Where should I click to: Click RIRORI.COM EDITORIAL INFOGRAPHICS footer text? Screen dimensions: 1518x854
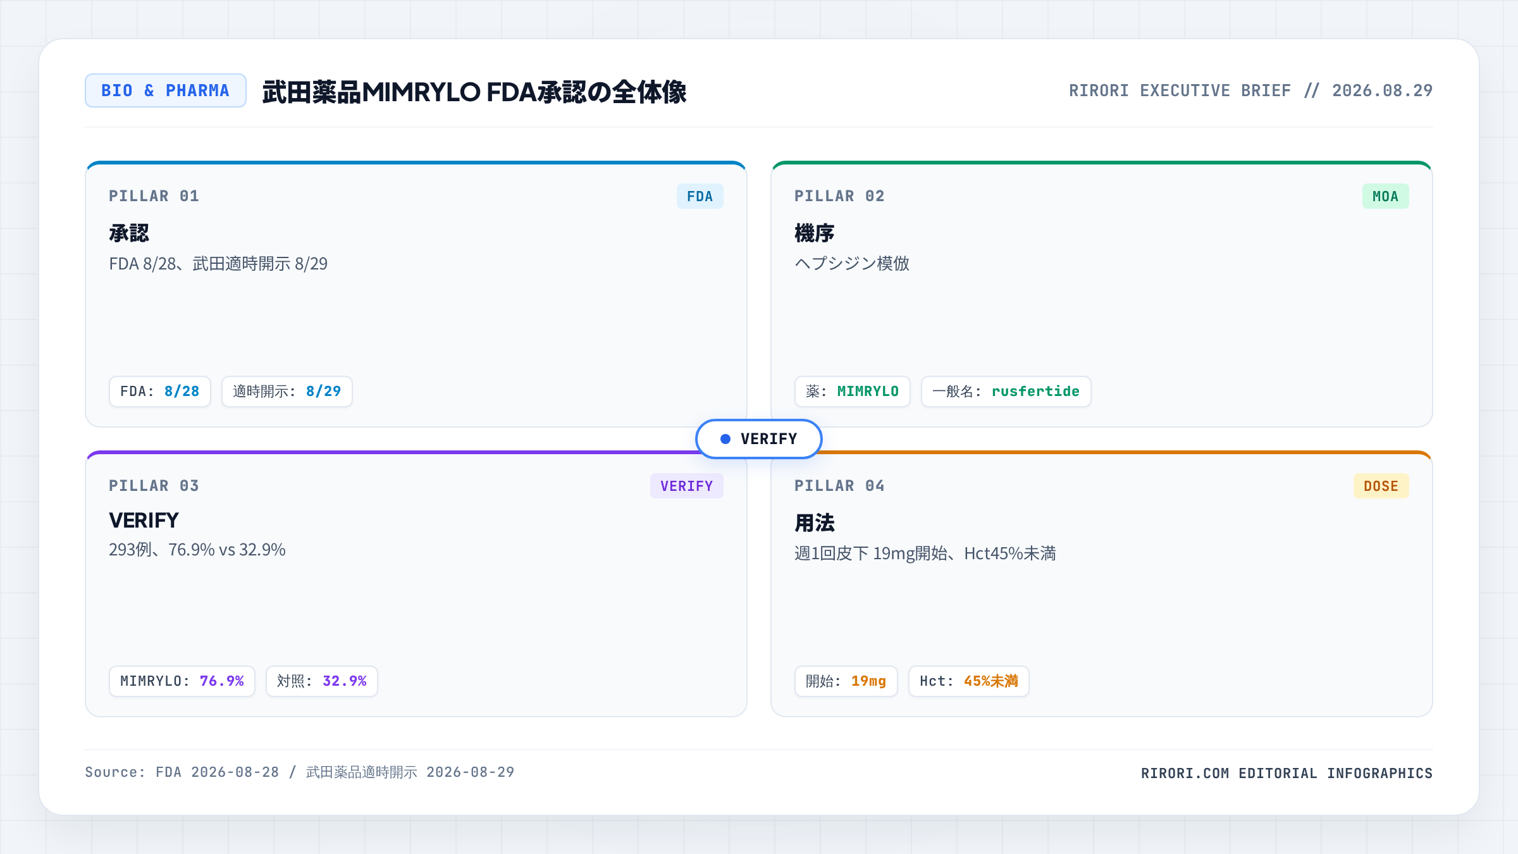[x=1287, y=773]
